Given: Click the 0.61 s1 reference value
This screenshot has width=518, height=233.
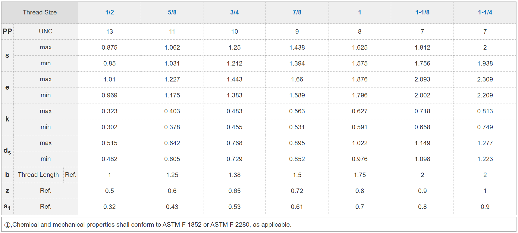Looking at the screenshot, I should pos(297,207).
